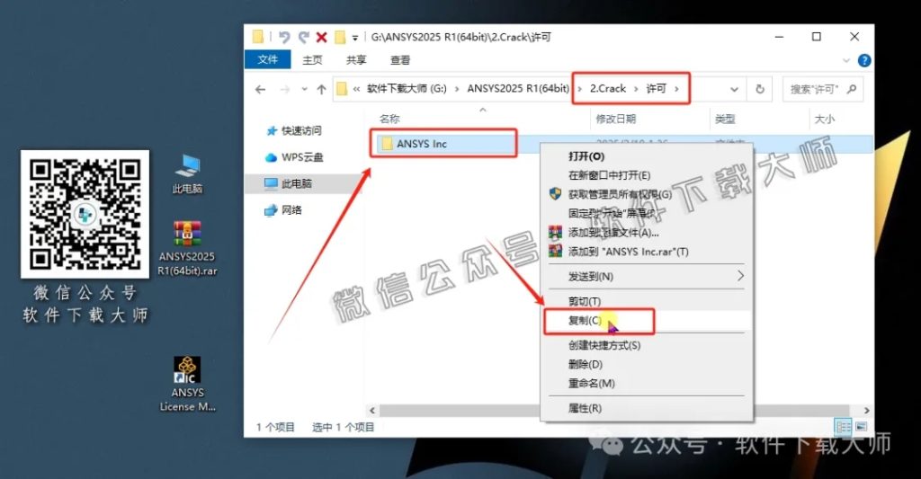
Task: Sort by the 修改日期 column header
Action: click(x=615, y=120)
